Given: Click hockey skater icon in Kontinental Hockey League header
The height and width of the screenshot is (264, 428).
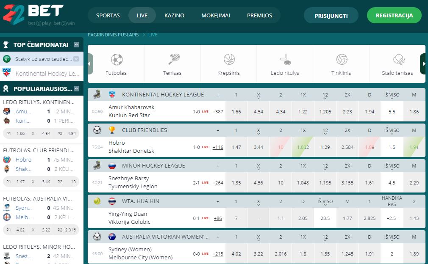Looking at the screenshot, I should 97,94.
